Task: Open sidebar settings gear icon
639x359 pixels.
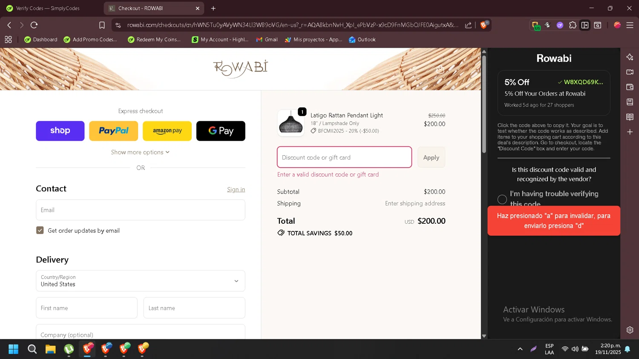Action: [630, 330]
